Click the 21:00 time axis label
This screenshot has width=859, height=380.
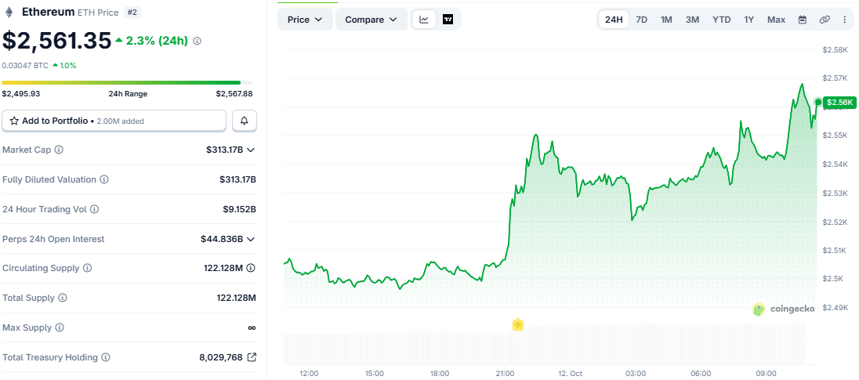point(505,373)
